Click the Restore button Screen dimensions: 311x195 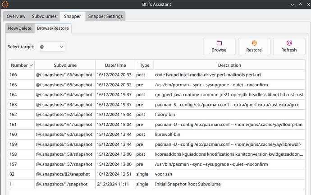(254, 46)
